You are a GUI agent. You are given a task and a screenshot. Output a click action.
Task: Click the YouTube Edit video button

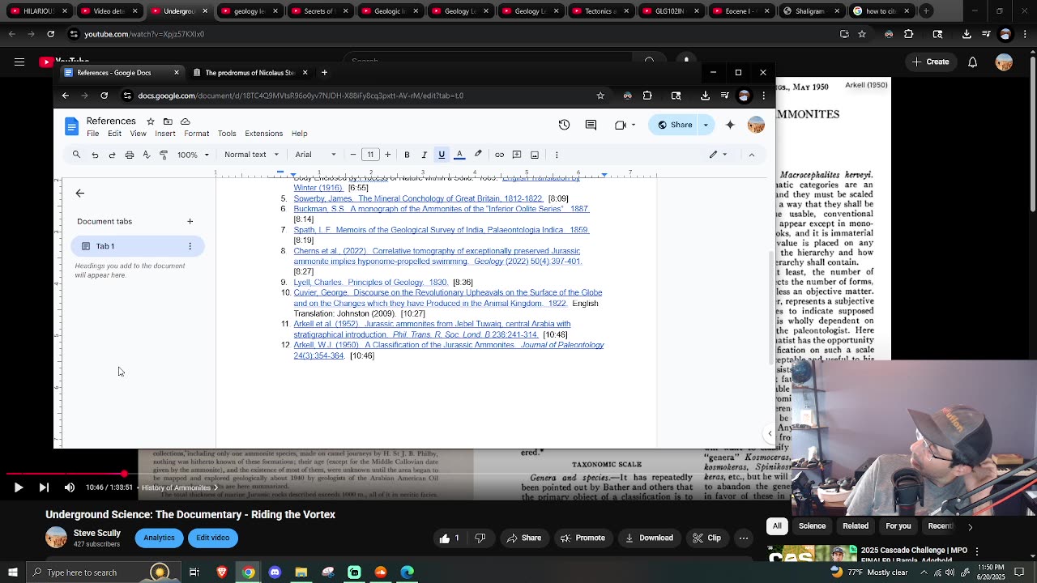(x=213, y=538)
